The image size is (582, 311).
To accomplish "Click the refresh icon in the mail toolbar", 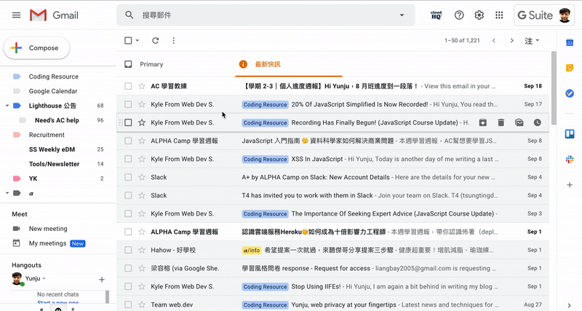I will (x=155, y=41).
